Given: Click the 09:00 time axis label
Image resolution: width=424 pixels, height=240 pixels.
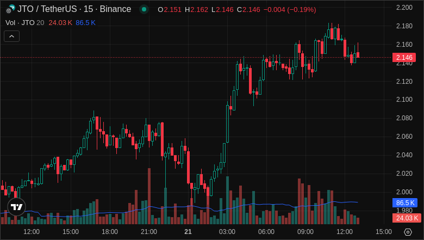Looking at the screenshot, I should point(305,232).
